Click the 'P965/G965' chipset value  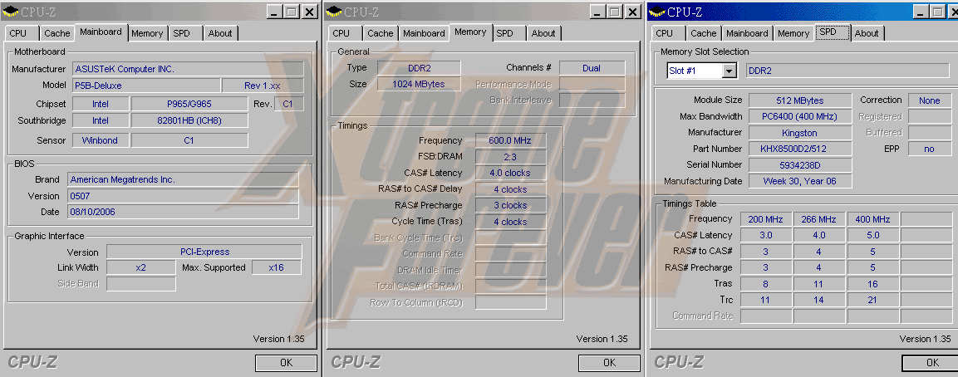click(189, 104)
